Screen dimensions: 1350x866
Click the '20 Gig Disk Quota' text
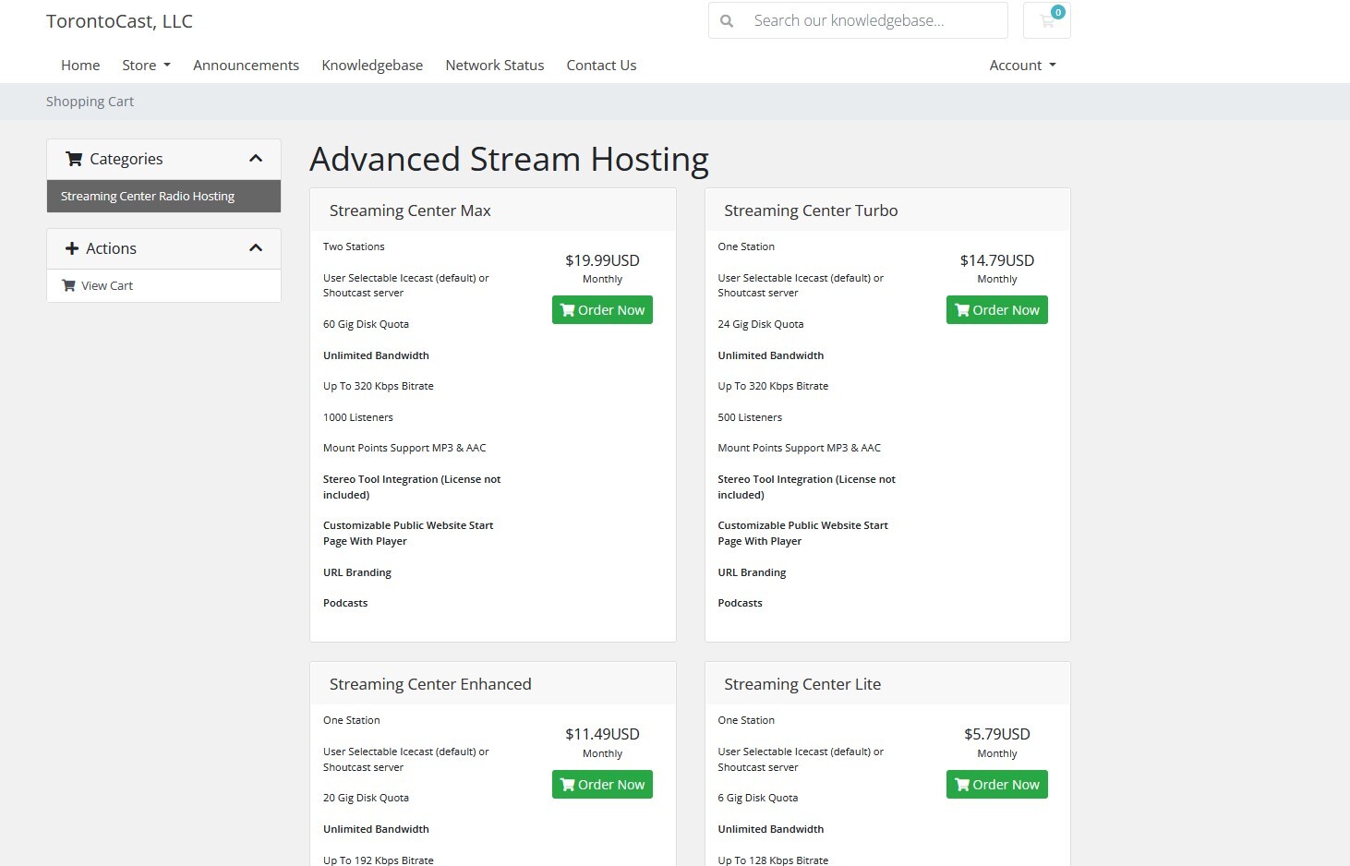click(366, 798)
